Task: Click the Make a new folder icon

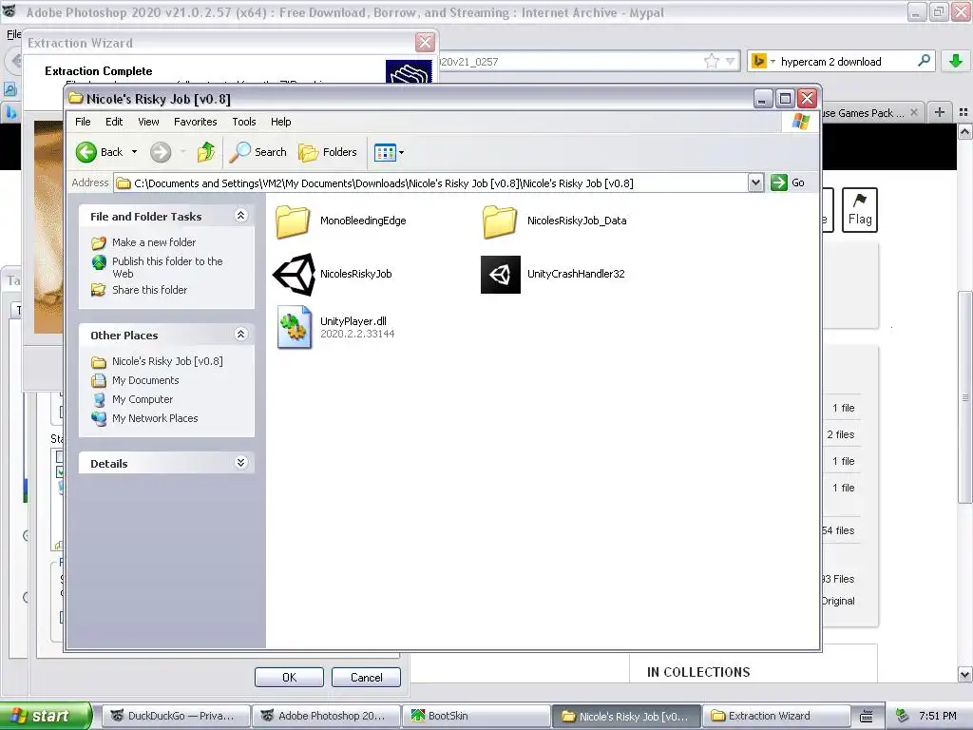Action: 99,242
